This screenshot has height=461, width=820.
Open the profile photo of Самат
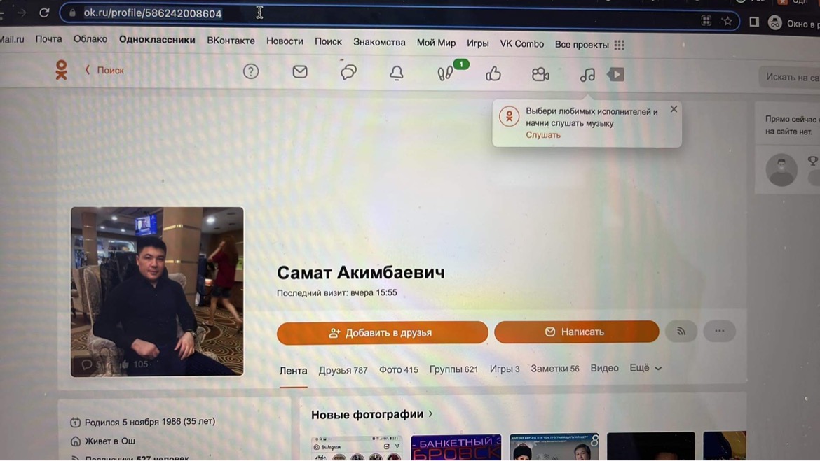click(x=157, y=291)
